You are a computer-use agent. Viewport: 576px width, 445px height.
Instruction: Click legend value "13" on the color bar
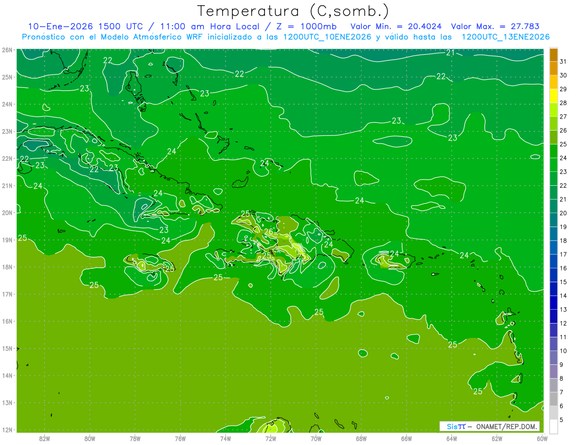pyautogui.click(x=563, y=309)
